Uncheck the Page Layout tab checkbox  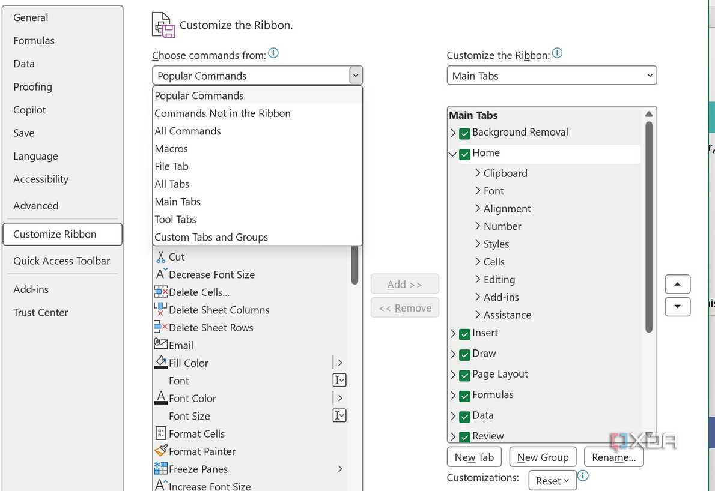coord(464,376)
